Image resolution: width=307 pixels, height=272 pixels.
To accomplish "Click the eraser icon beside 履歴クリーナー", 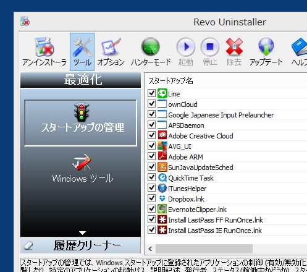I will 28,245.
